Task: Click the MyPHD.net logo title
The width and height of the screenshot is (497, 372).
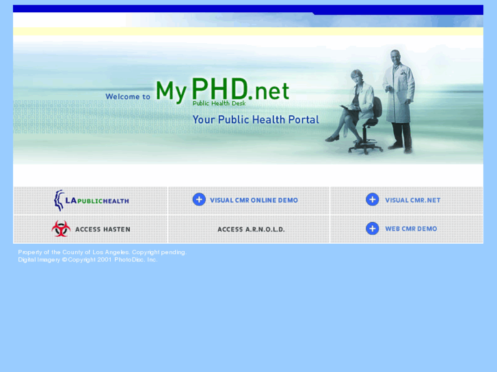Action: (x=222, y=90)
